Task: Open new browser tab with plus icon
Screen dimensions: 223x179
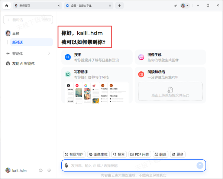Action: tap(119, 6)
